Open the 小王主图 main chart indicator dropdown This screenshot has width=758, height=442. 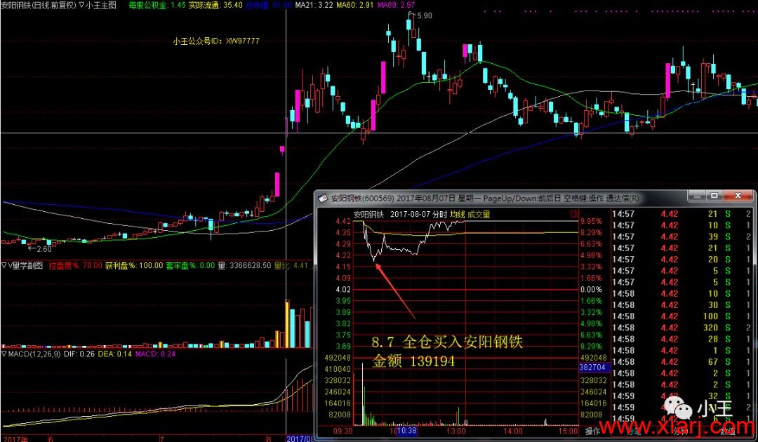[81, 6]
